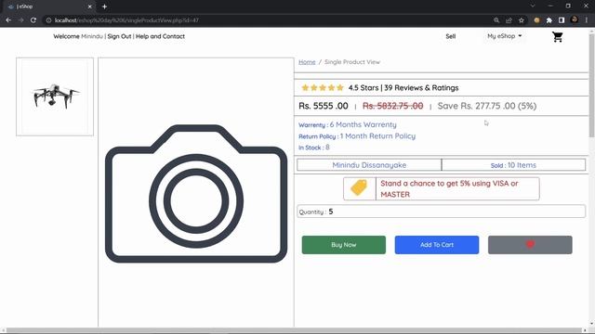Image resolution: width=595 pixels, height=334 pixels.
Task: Click the site info icon in address bar
Action: point(48,20)
